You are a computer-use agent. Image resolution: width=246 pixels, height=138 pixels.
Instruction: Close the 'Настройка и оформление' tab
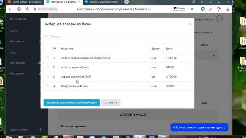tap(80, 2)
